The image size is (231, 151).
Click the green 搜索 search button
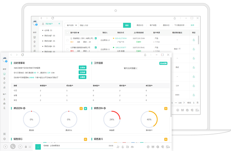coord(127,25)
